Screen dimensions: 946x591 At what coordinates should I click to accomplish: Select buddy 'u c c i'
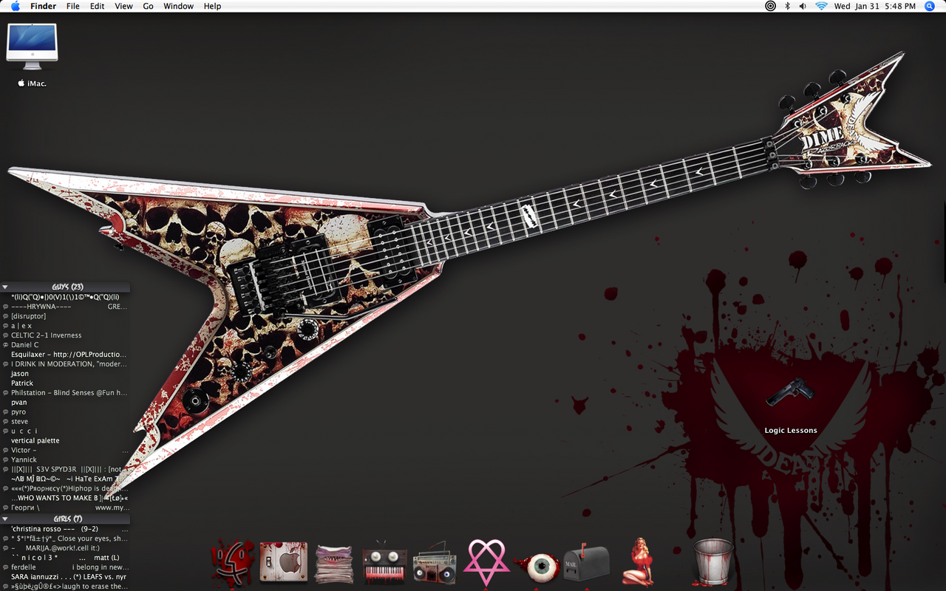point(65,431)
